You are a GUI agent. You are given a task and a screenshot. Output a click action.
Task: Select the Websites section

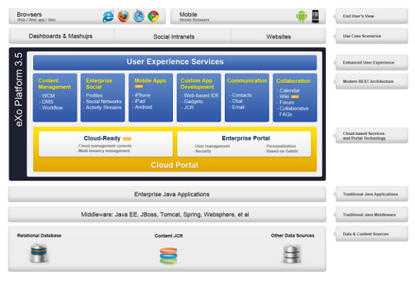[279, 36]
